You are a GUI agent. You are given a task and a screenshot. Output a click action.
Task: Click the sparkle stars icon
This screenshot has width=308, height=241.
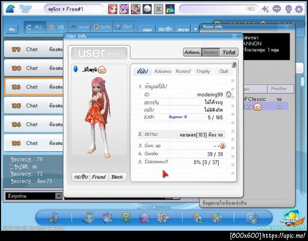pyautogui.click(x=265, y=9)
